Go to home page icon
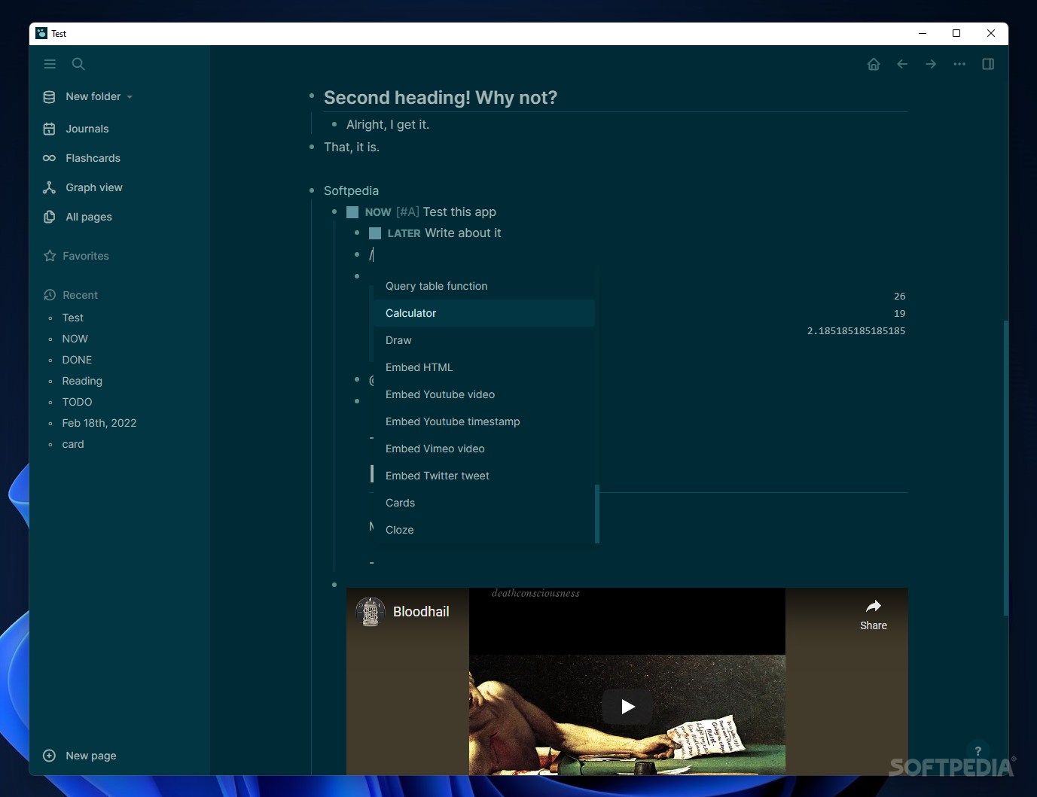The height and width of the screenshot is (797, 1037). pyautogui.click(x=874, y=64)
